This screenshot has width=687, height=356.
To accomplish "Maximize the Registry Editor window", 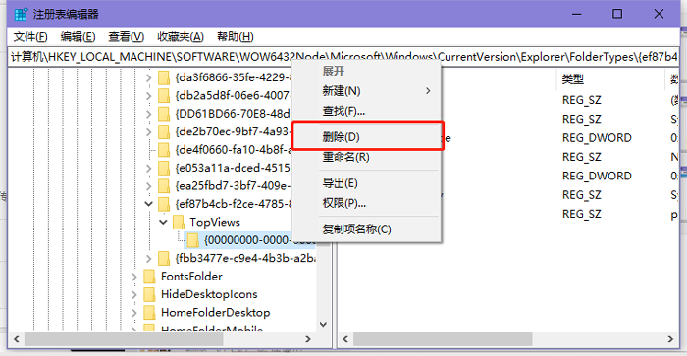I will coord(617,14).
